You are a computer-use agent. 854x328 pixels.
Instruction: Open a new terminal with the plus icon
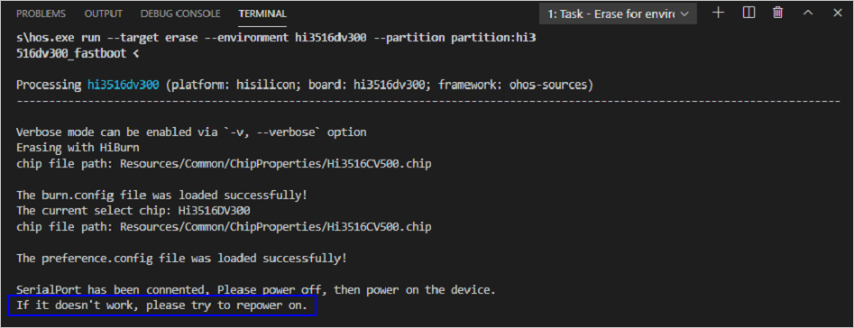(719, 13)
